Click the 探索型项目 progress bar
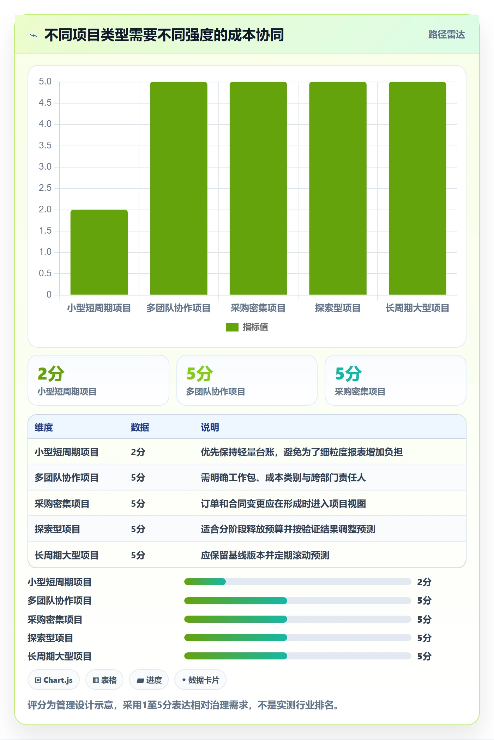 pyautogui.click(x=297, y=638)
